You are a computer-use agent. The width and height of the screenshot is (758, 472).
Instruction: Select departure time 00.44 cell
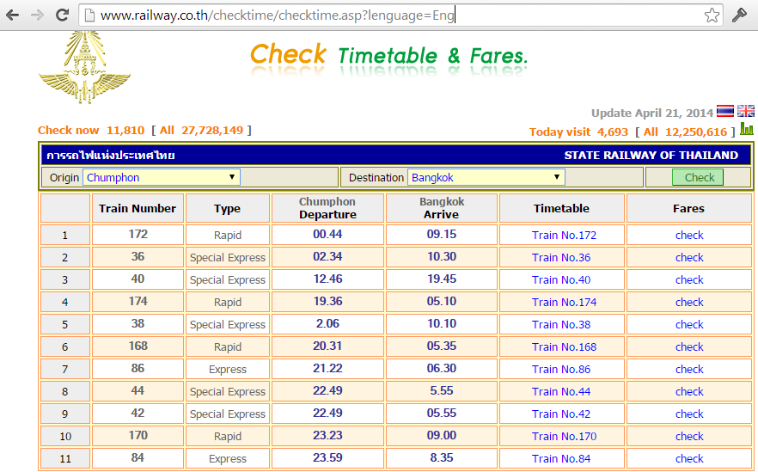click(327, 235)
